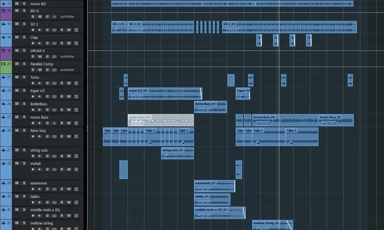This screenshot has width=384, height=230.
Task: Mute the takko track
Action: pyautogui.click(x=17, y=196)
